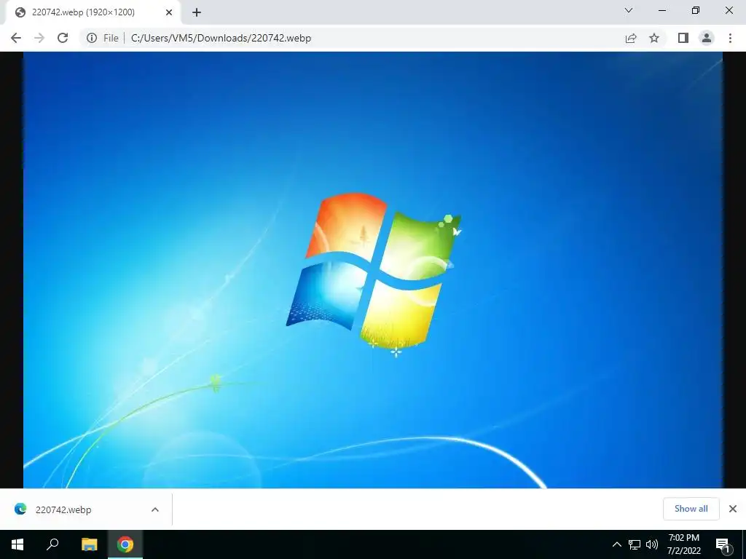Image resolution: width=746 pixels, height=559 pixels.
Task: Open the Chrome profile avatar
Action: [707, 38]
